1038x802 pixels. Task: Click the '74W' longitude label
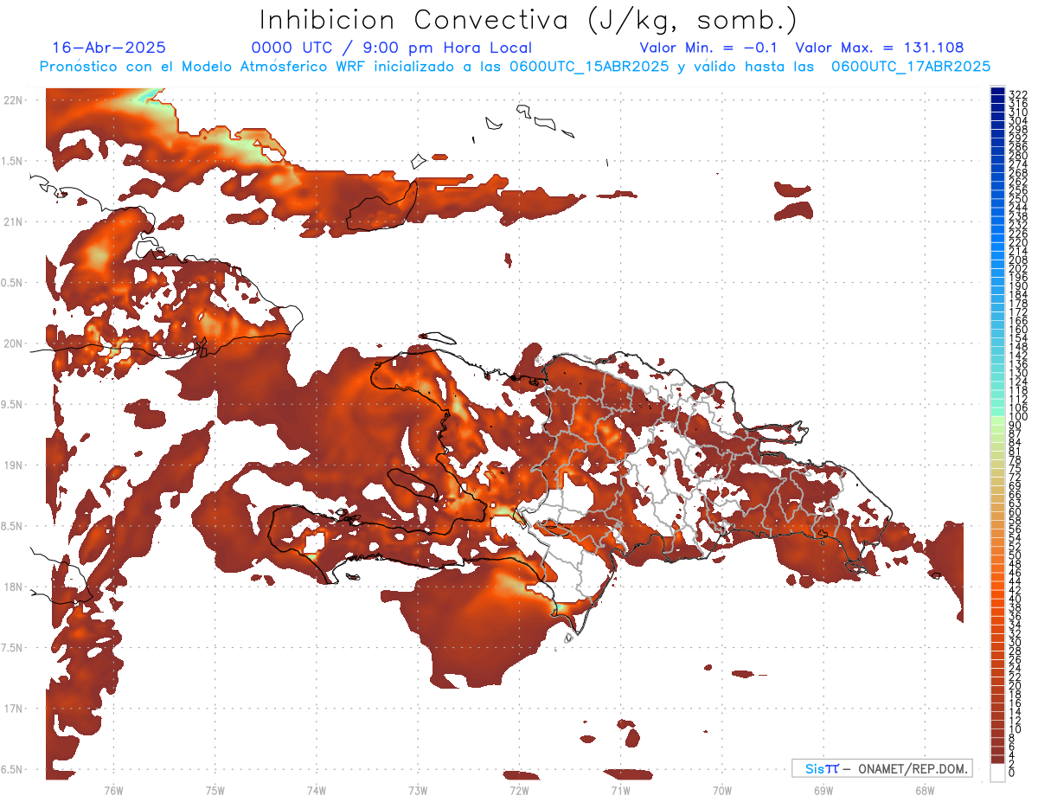317,790
